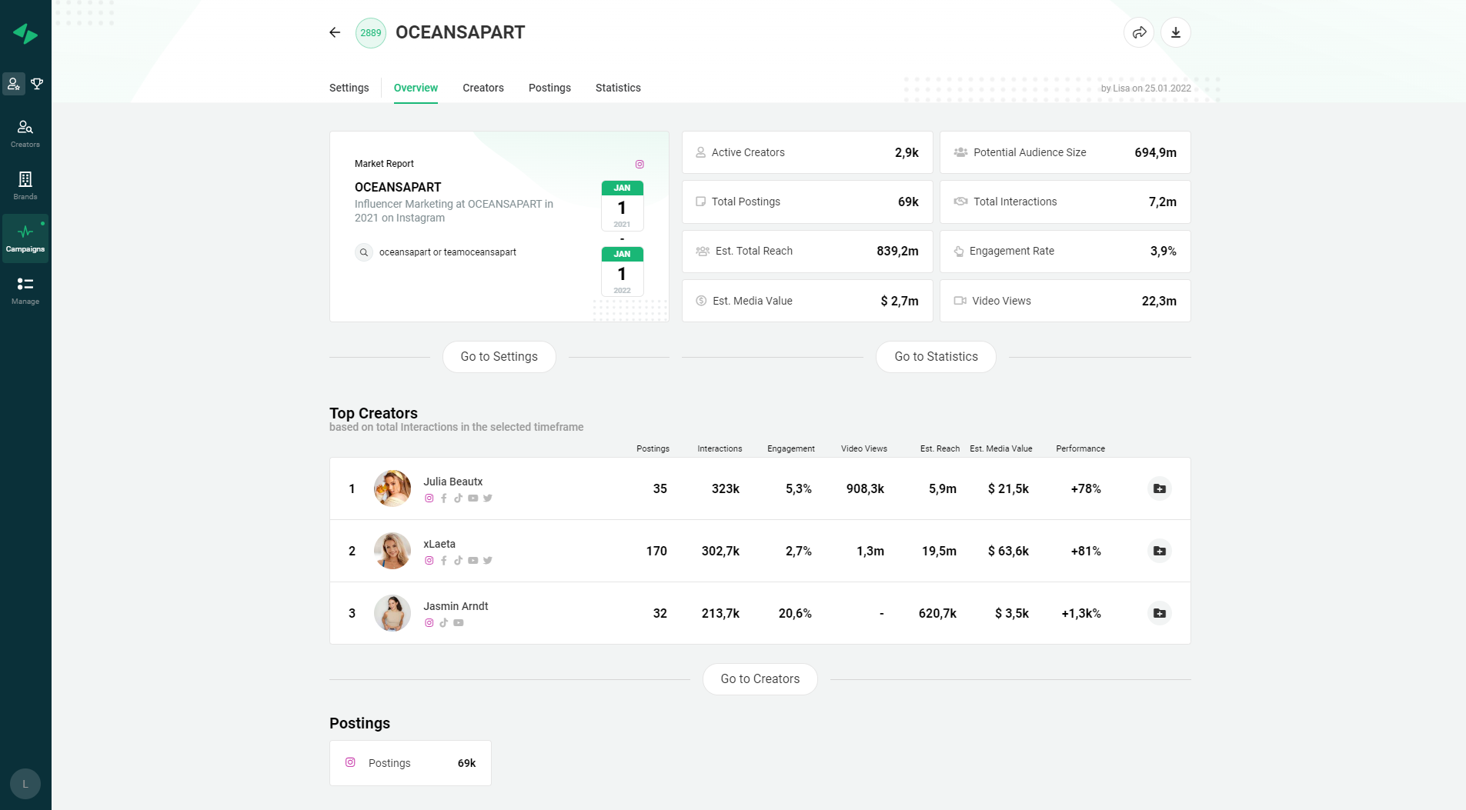This screenshot has height=810, width=1466.
Task: Click Instagram icon in Postings card
Action: pos(350,762)
